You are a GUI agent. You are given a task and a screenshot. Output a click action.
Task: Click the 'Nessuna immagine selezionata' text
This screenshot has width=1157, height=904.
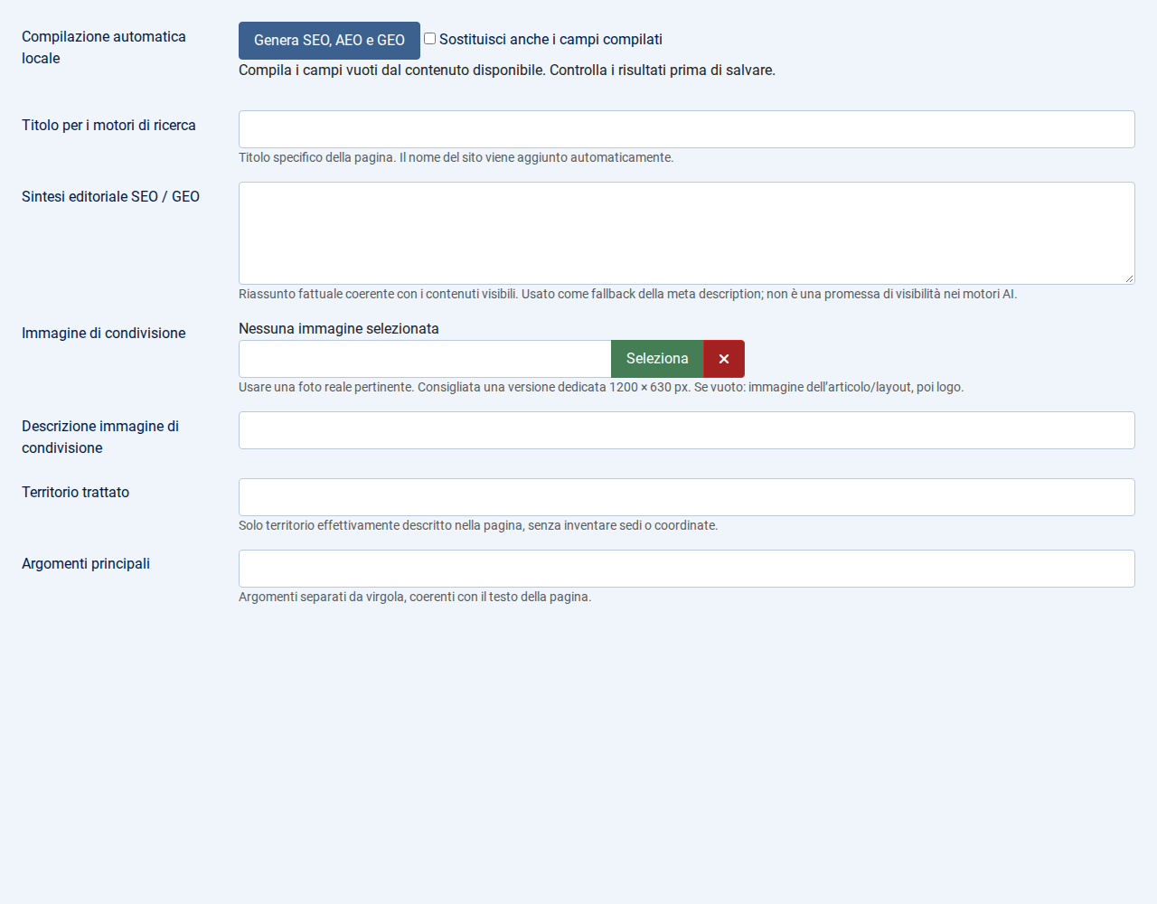[x=339, y=329]
